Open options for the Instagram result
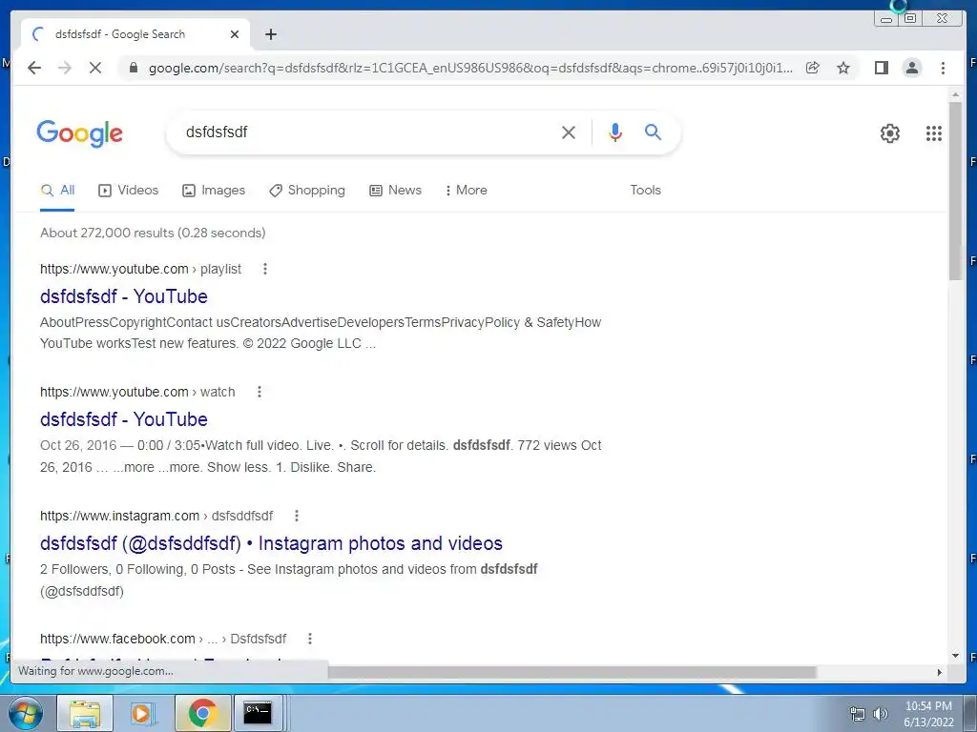This screenshot has height=732, width=977. pyautogui.click(x=297, y=516)
